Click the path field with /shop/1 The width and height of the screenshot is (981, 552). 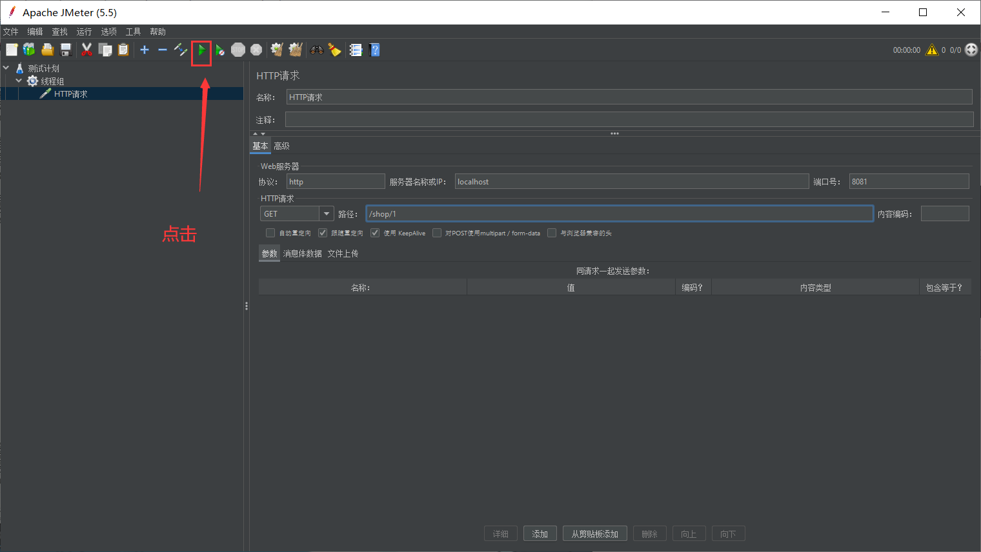(620, 213)
